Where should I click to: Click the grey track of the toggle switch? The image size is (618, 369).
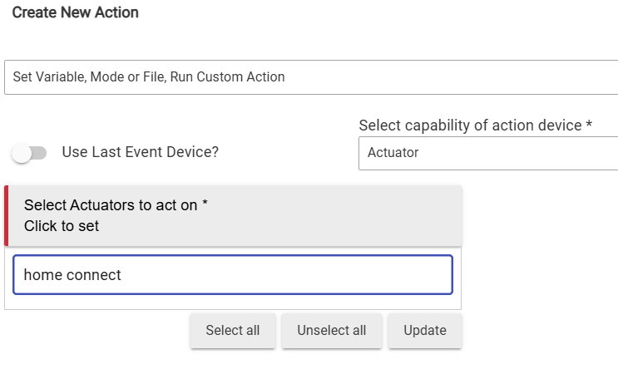[x=39, y=153]
